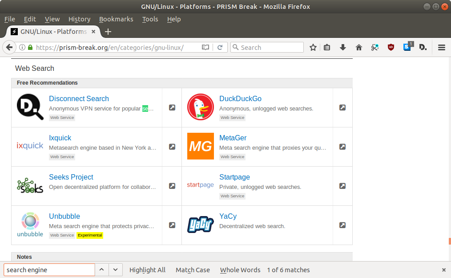Viewport: 451px width, 278px height.
Task: Toggle reader view icon in address bar
Action: coord(205,47)
